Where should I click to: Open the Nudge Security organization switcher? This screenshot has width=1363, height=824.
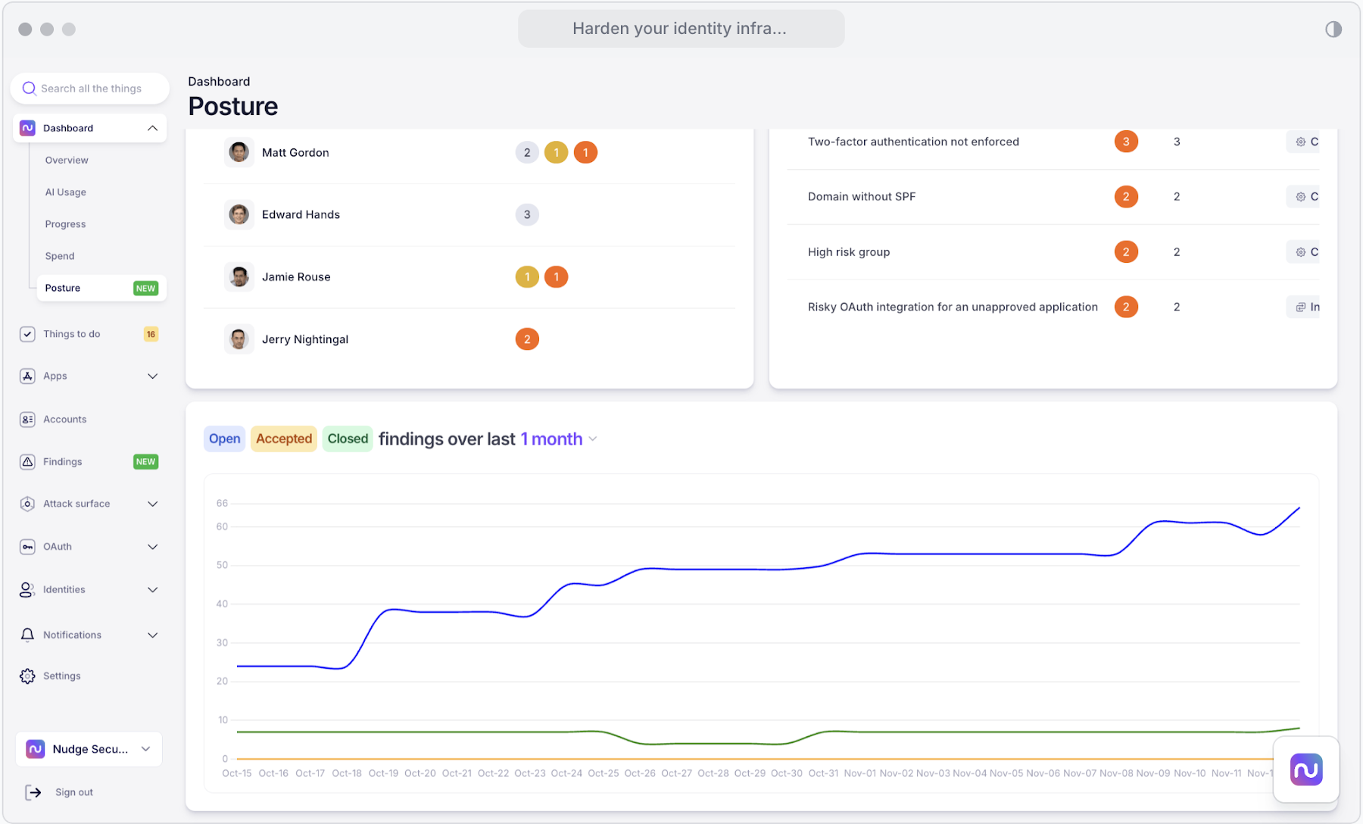click(89, 749)
